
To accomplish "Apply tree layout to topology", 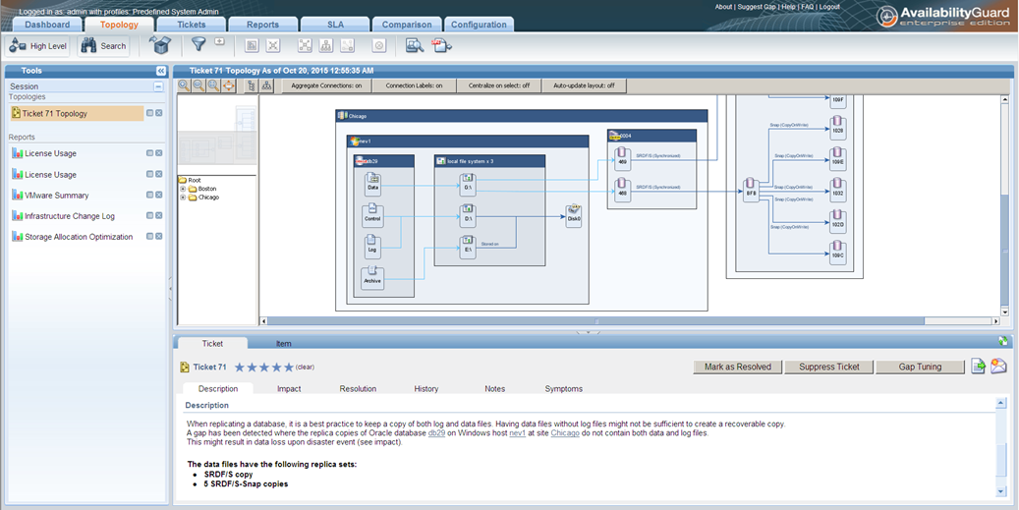I will coord(251,85).
